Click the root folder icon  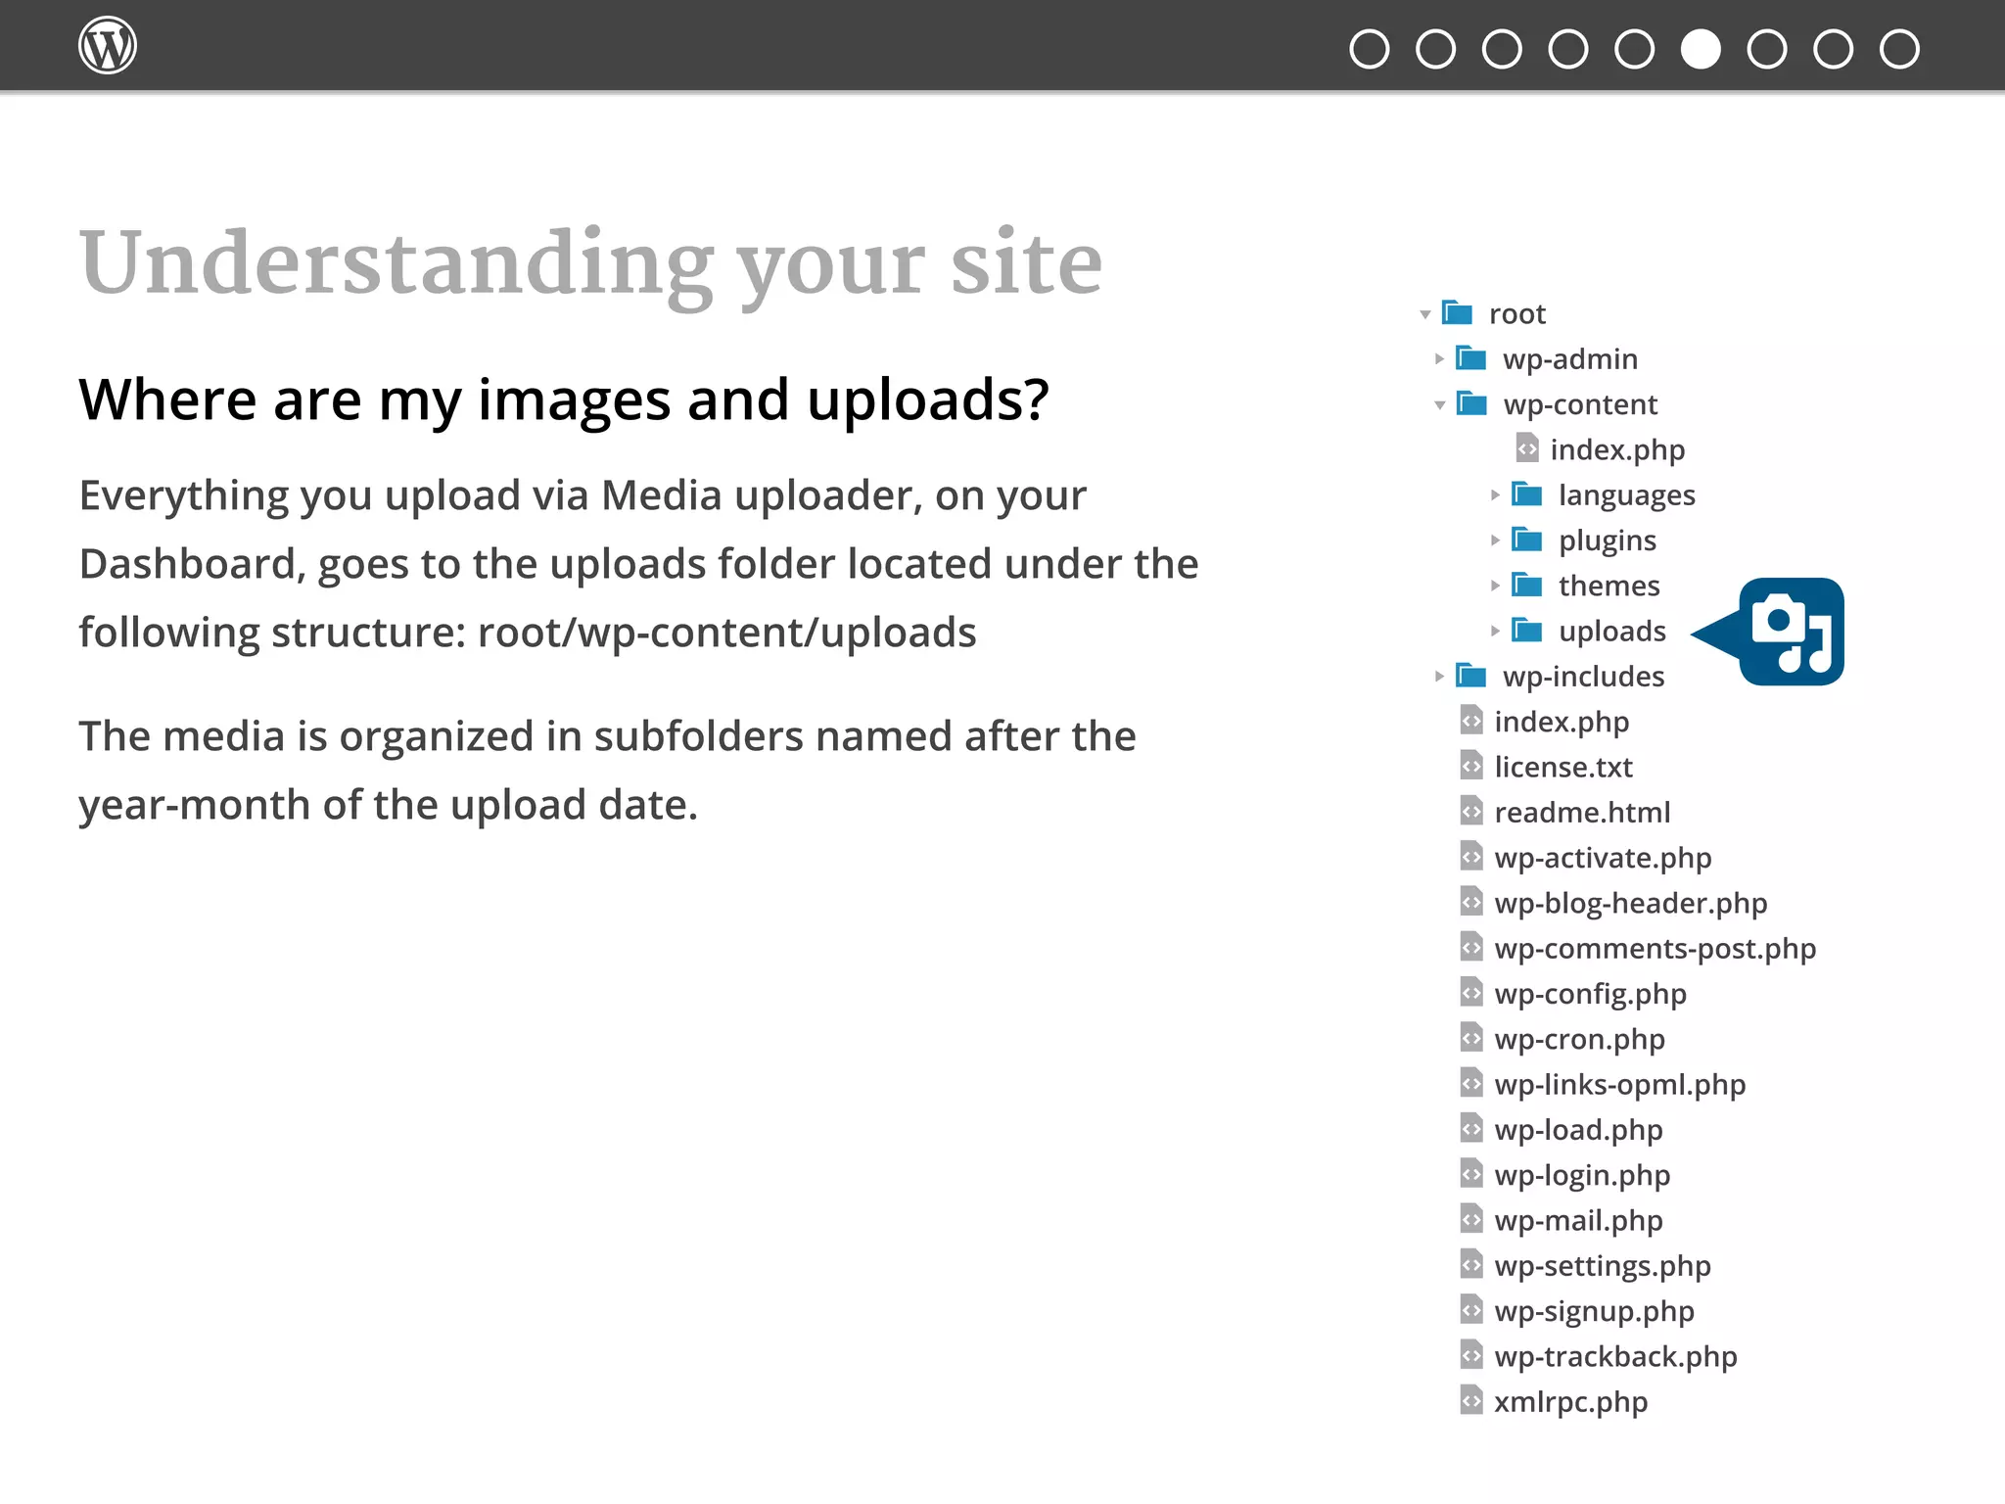(x=1458, y=312)
